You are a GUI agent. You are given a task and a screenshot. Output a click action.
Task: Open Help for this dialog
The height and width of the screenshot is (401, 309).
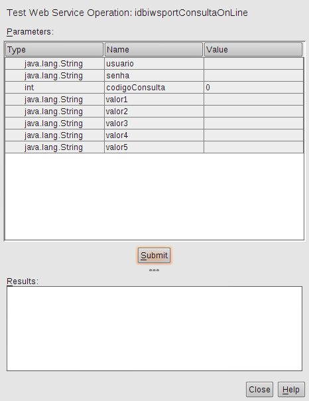[291, 390]
